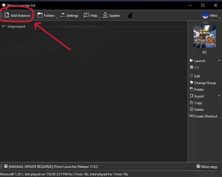Click the Launch play triangle icon

[x=191, y=60]
